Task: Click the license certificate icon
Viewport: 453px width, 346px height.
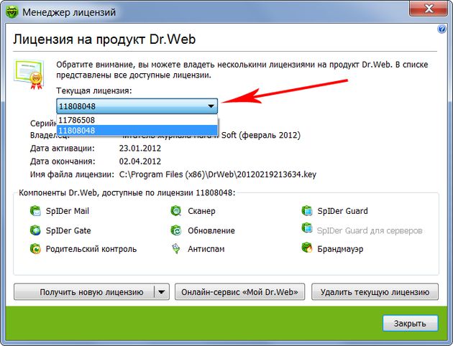Action: (29, 74)
